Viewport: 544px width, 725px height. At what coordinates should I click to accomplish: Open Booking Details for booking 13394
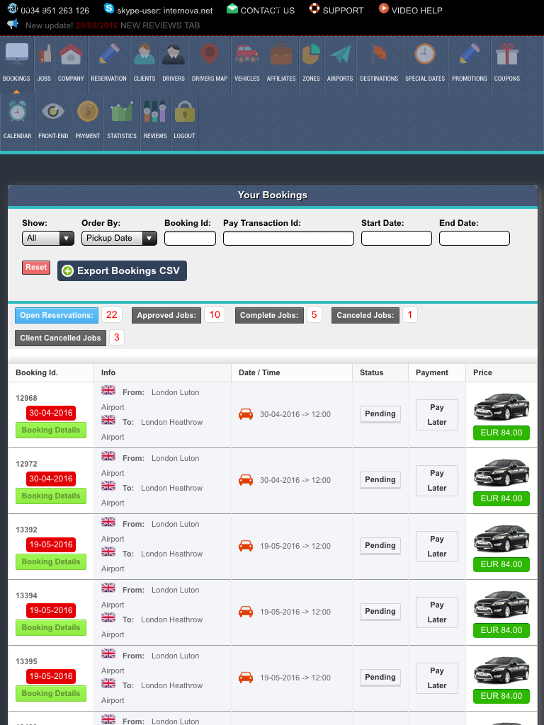coord(51,627)
